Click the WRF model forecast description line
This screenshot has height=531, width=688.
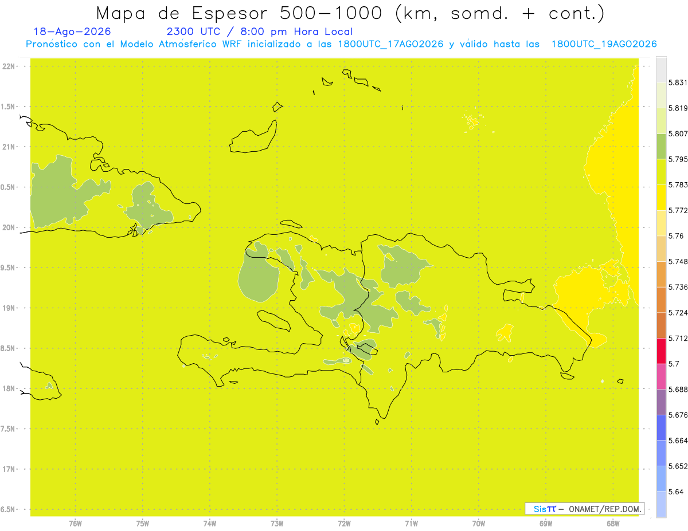click(x=341, y=44)
